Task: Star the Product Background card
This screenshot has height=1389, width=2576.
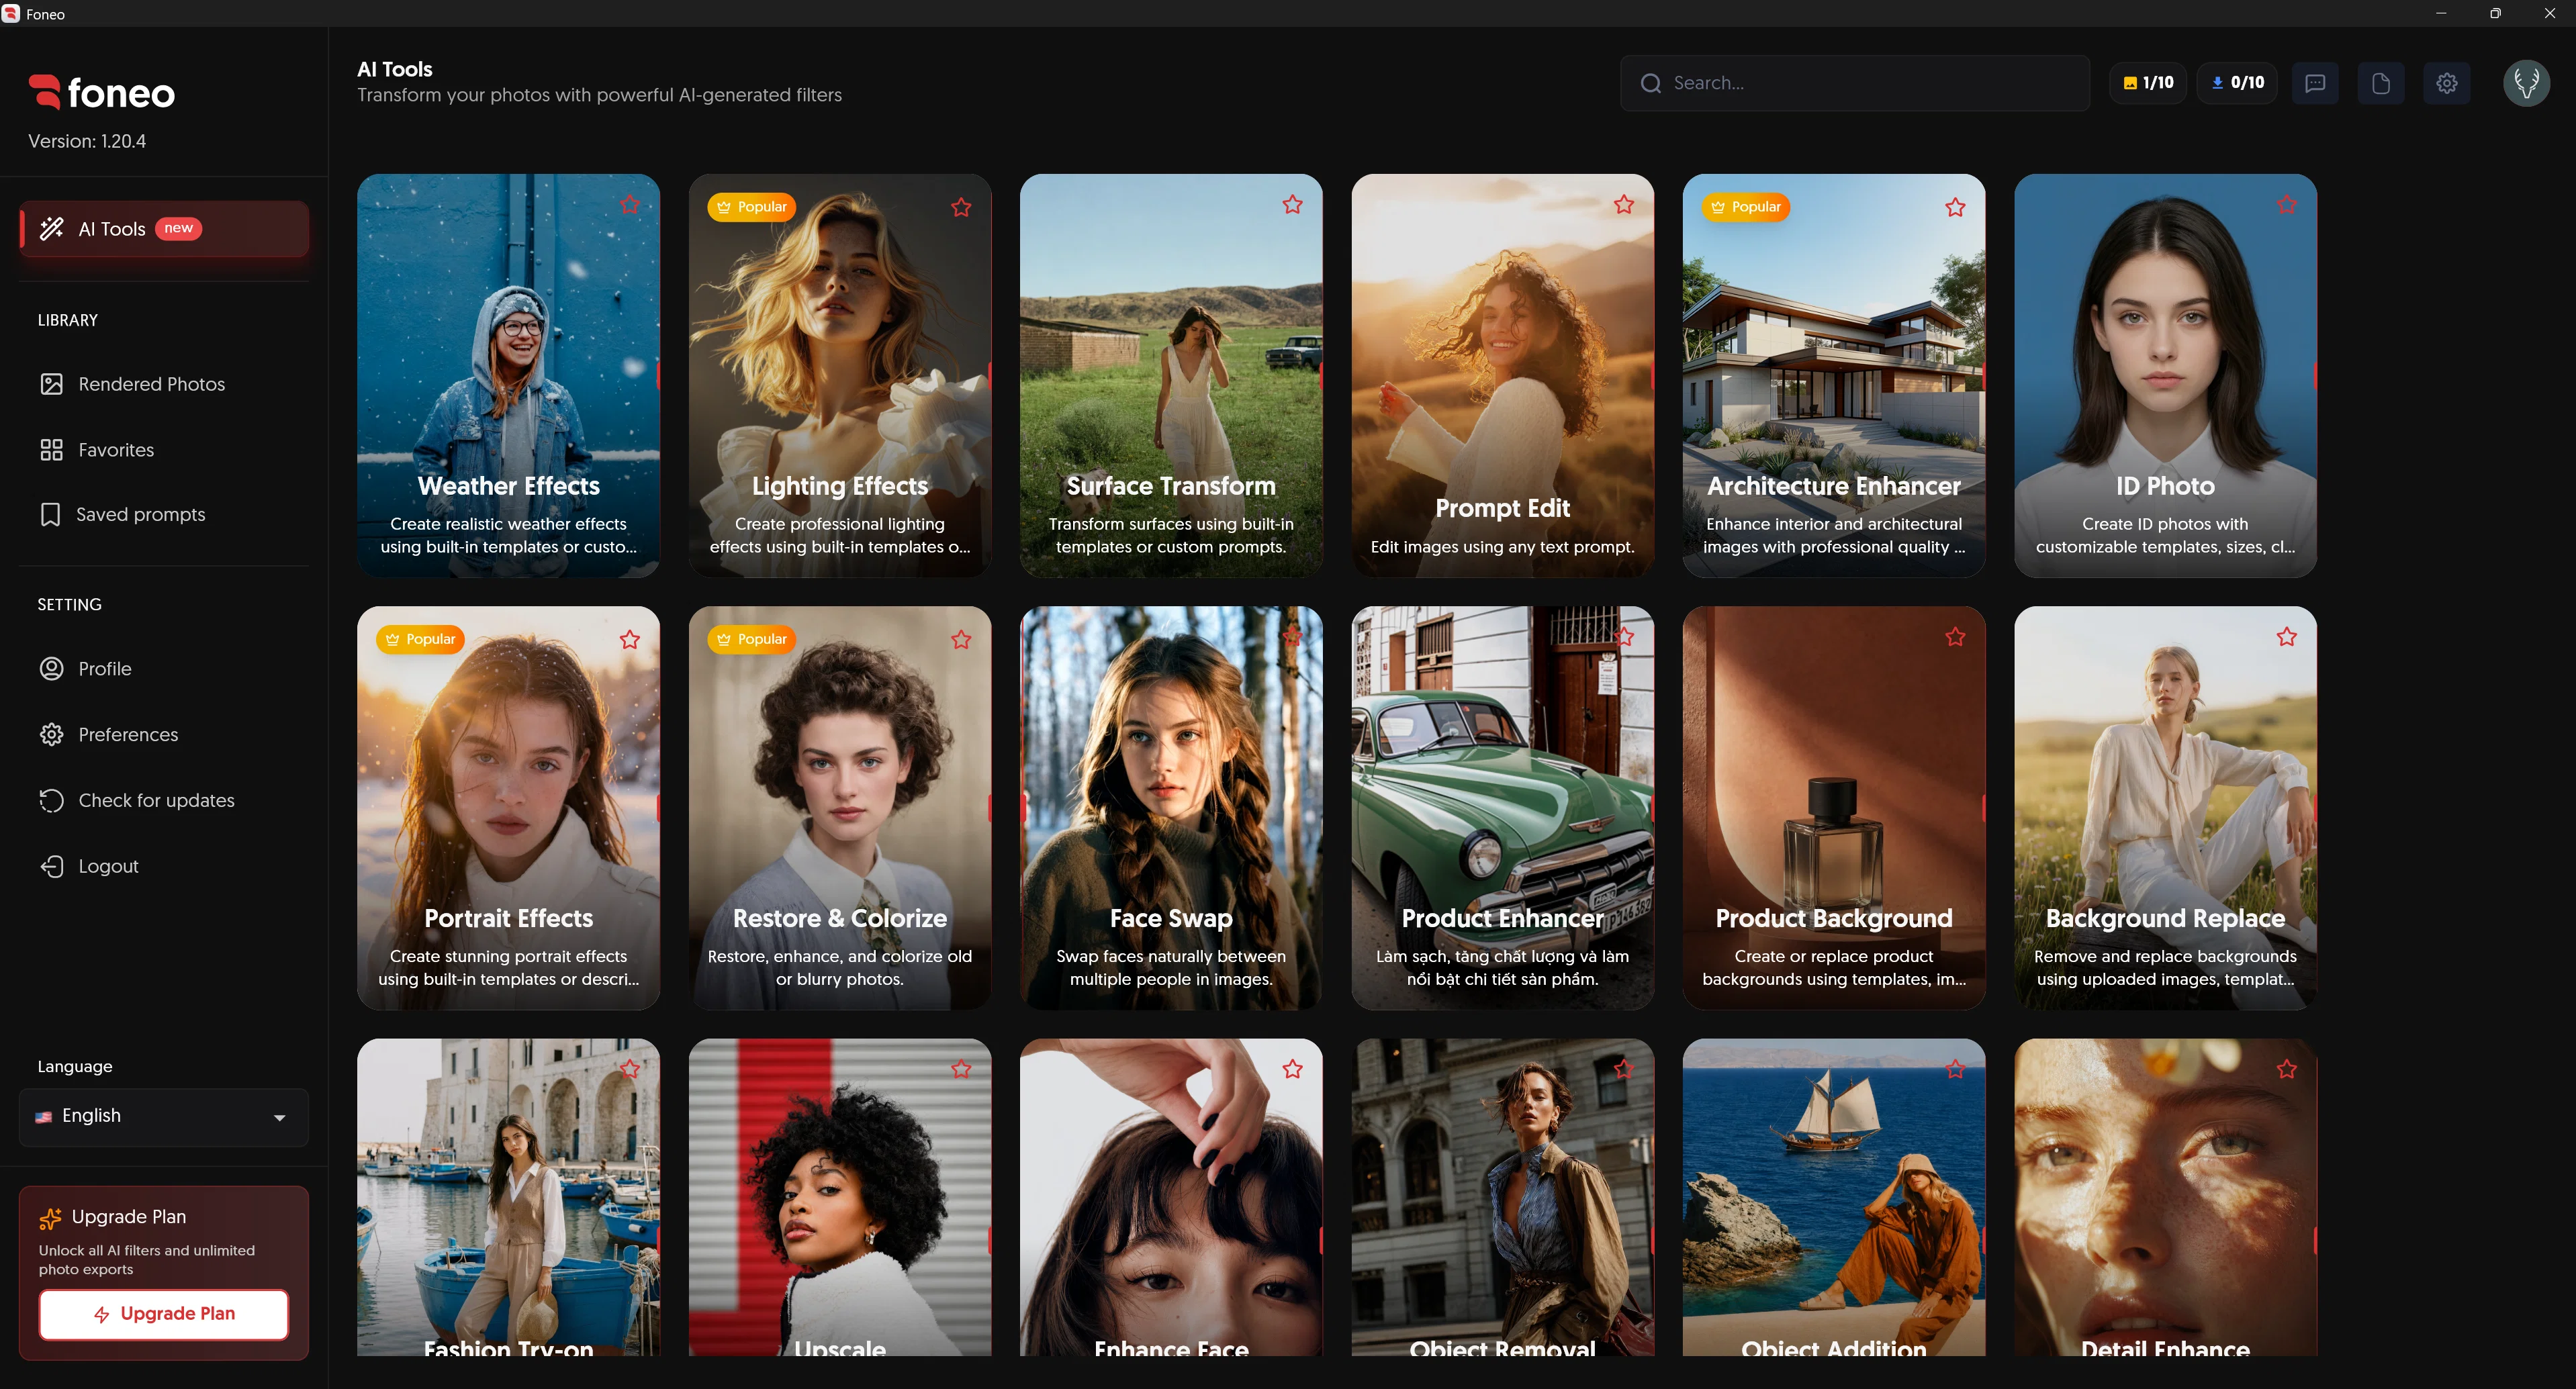Action: [1955, 637]
